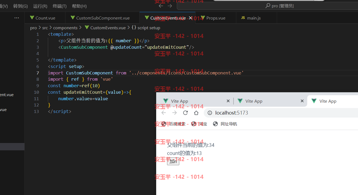Click the Vue icon on Count.vue tab
The width and height of the screenshot is (358, 195).
point(32,18)
